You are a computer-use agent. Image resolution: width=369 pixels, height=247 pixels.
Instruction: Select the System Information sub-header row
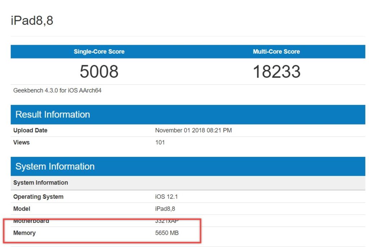[40, 182]
